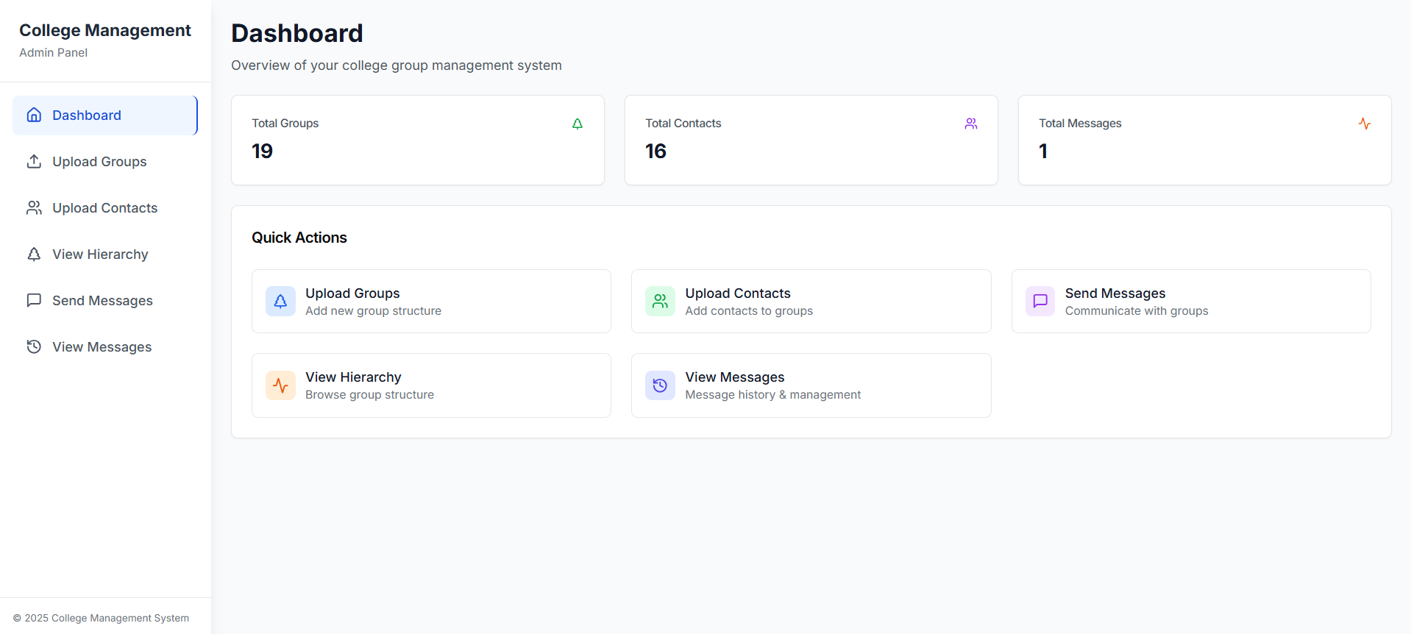Screen dimensions: 1411x634
Task: Click the blue icon on Upload Groups quick action
Action: tap(280, 301)
